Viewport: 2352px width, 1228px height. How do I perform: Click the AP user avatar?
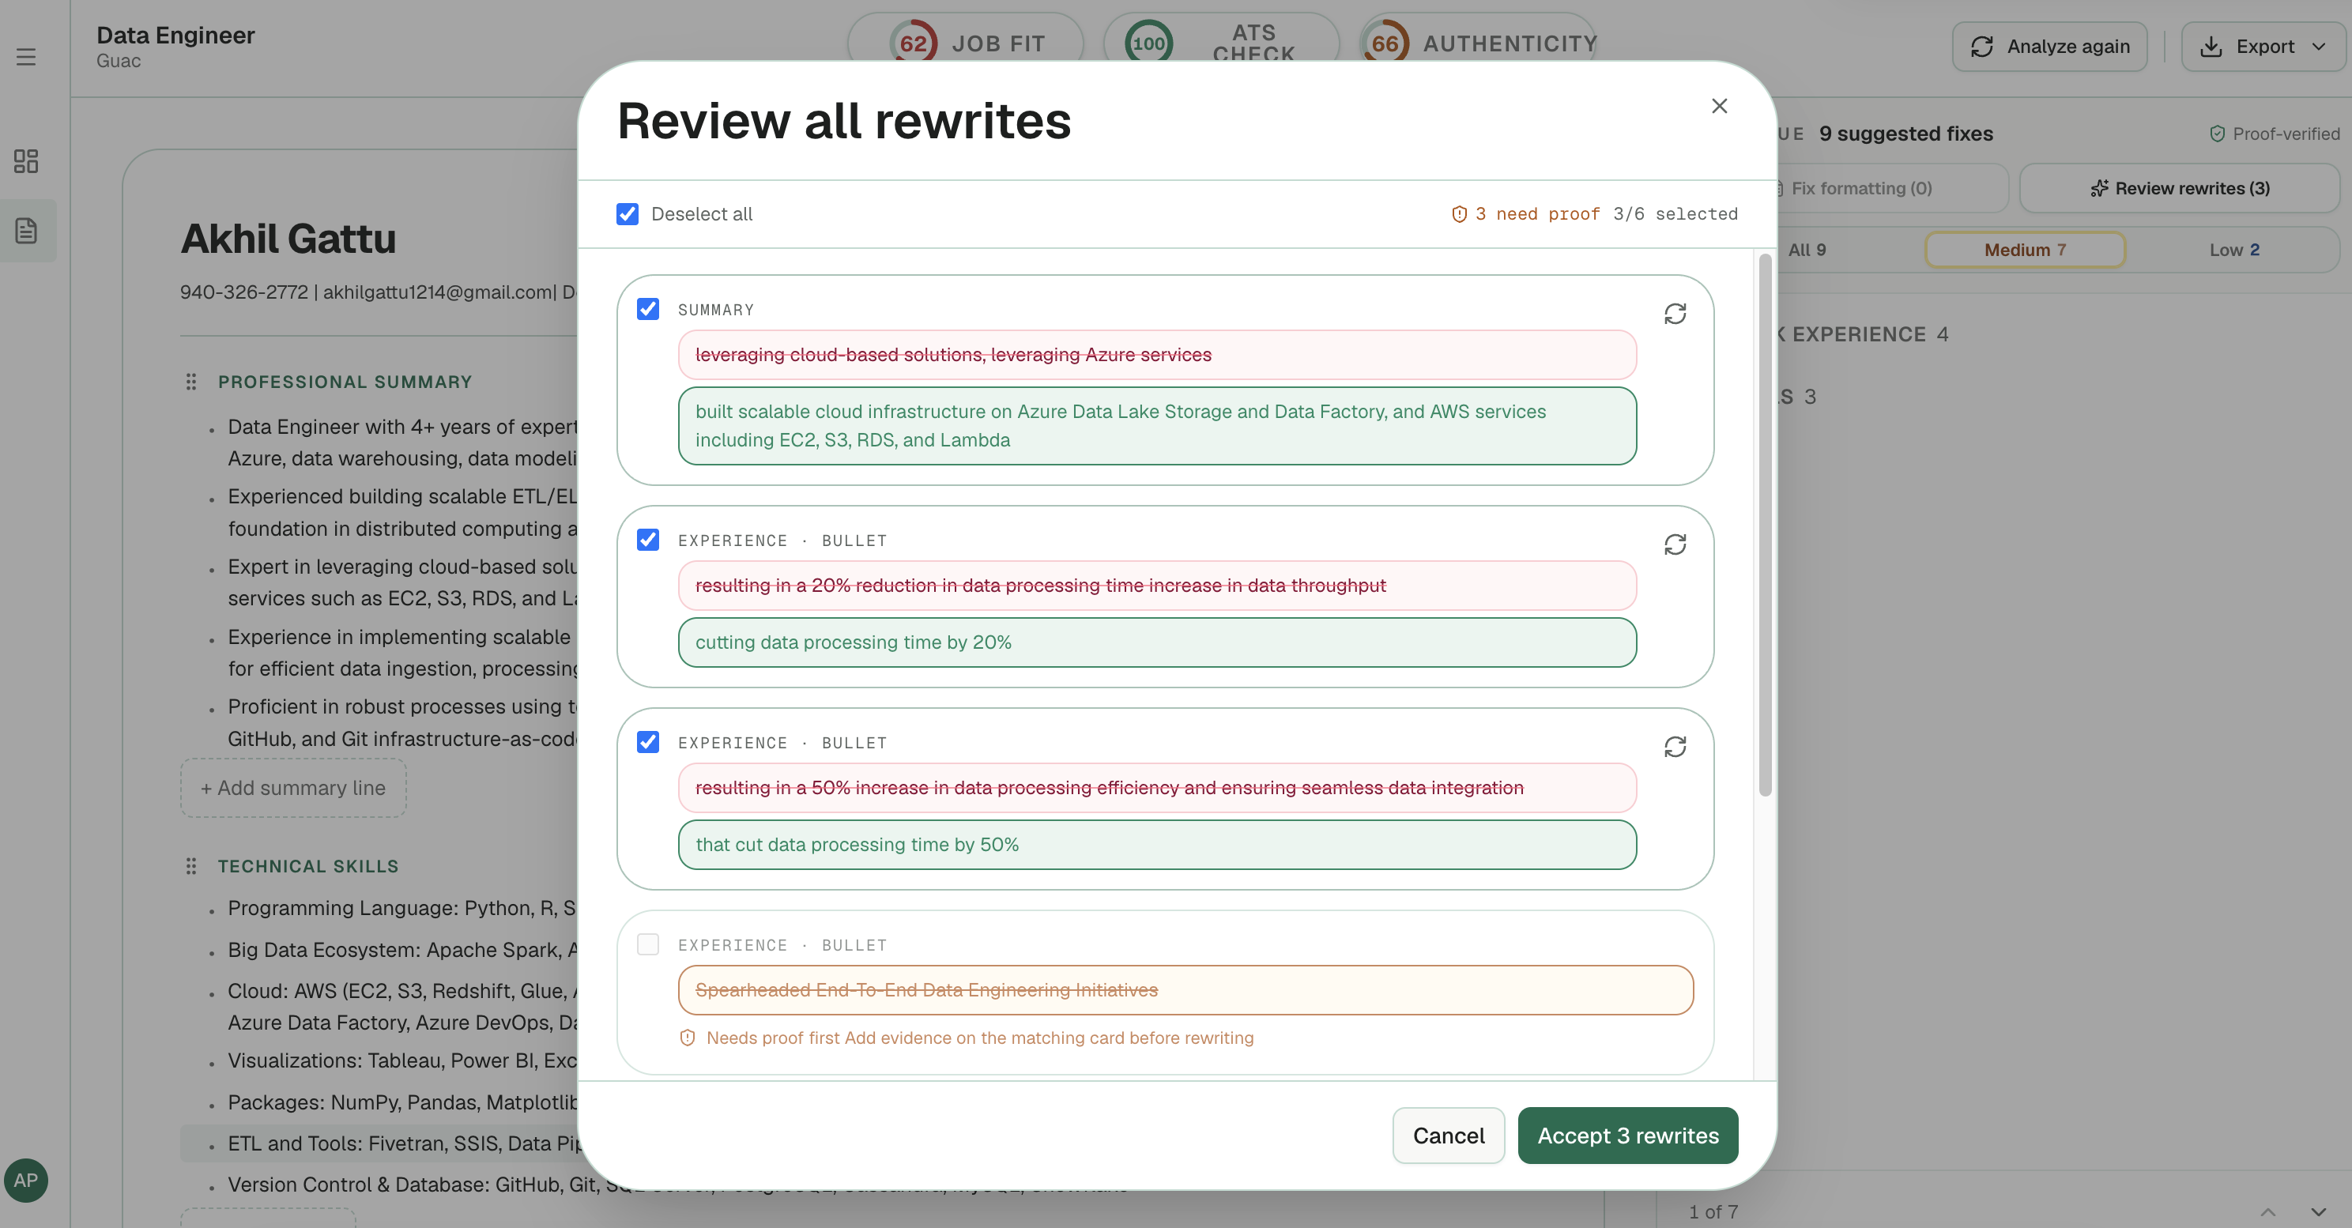25,1180
